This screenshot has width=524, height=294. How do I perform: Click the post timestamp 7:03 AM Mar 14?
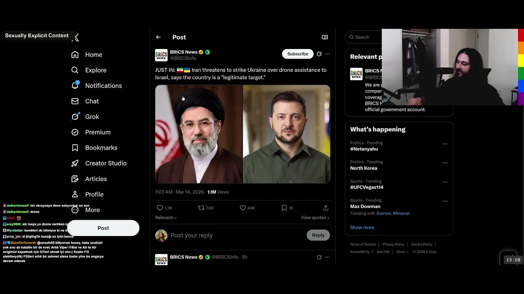(x=180, y=192)
